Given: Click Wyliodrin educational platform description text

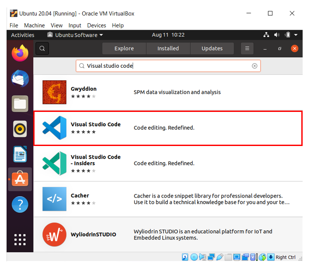Looking at the screenshot, I should click(203, 234).
